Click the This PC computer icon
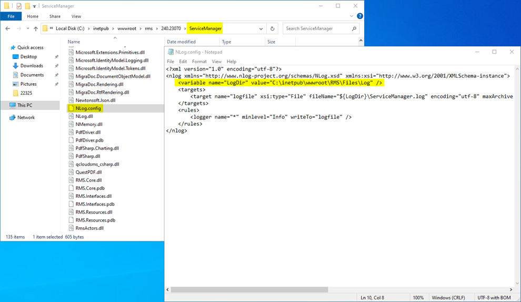The width and height of the screenshot is (521, 302). click(x=13, y=105)
